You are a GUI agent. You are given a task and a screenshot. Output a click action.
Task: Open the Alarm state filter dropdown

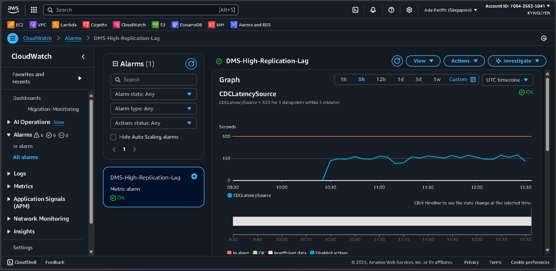(153, 94)
